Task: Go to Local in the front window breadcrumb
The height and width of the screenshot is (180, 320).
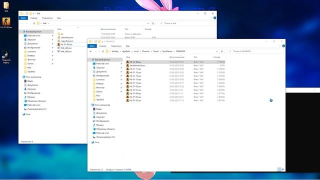Action: coord(136,51)
